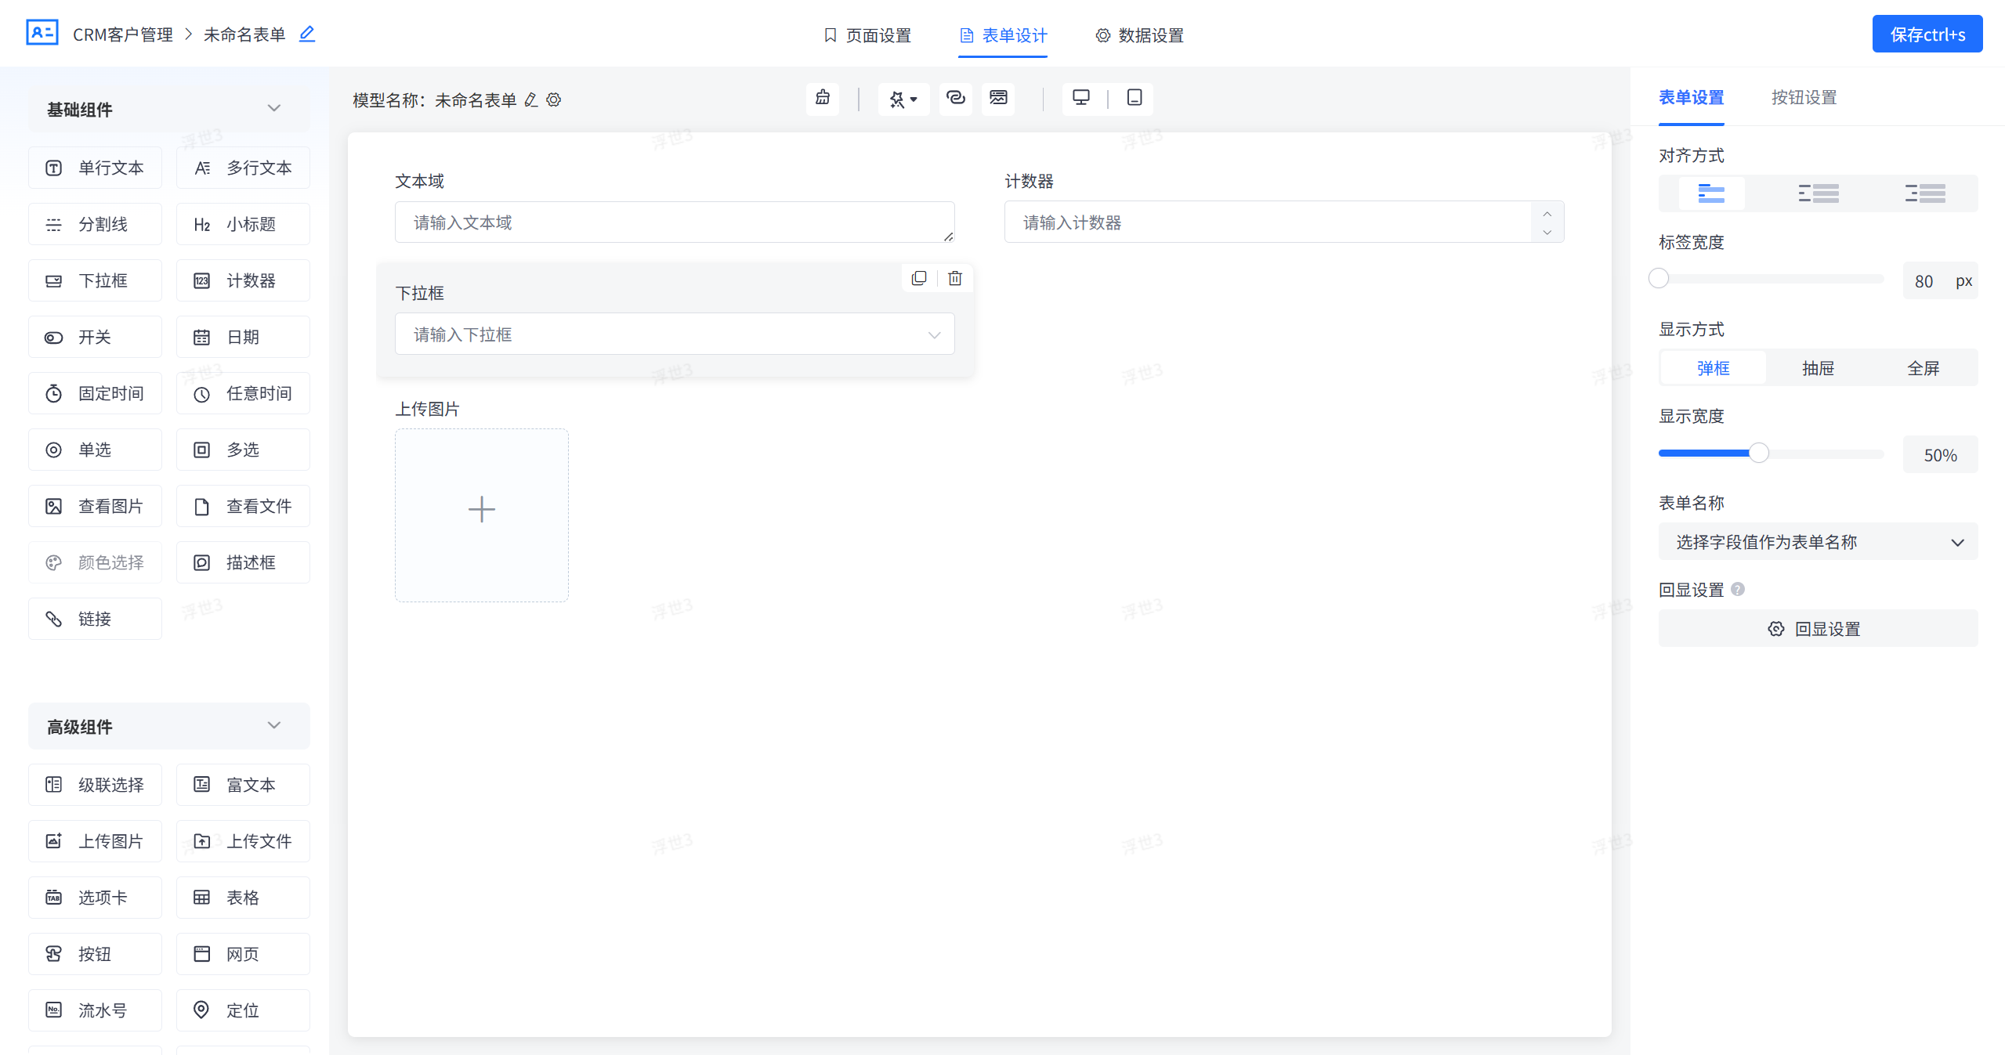Click the 标签宽度 slider handle

click(1659, 279)
